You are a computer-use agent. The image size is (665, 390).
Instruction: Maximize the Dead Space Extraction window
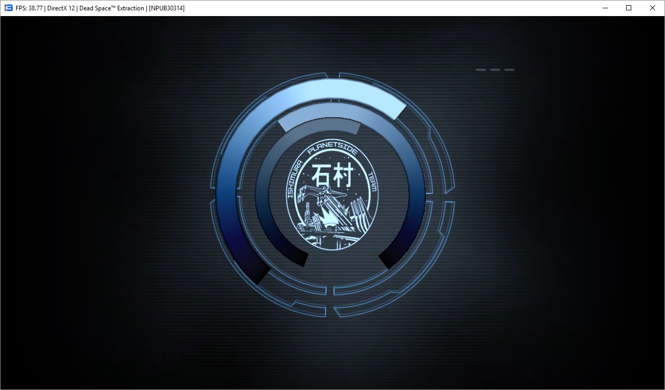coord(629,8)
